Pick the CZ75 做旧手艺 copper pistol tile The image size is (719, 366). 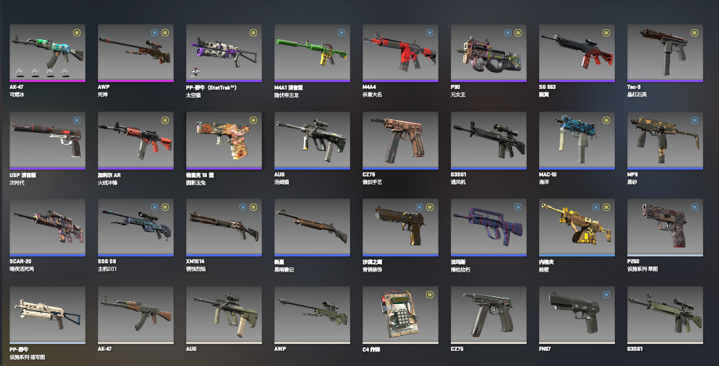point(401,141)
